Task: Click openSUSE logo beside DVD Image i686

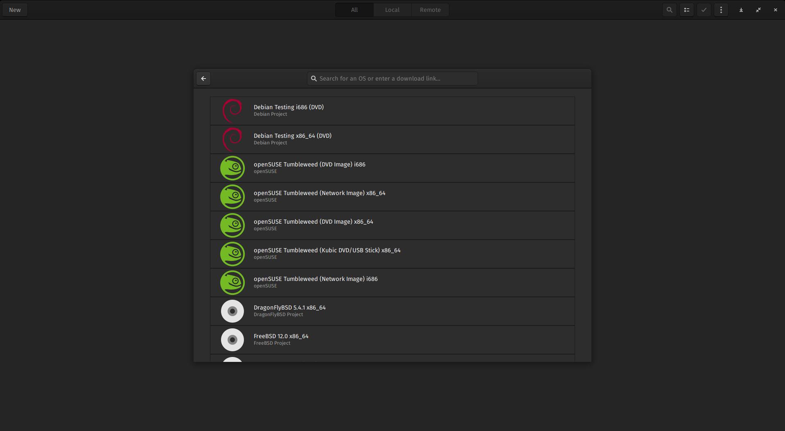Action: pos(232,168)
